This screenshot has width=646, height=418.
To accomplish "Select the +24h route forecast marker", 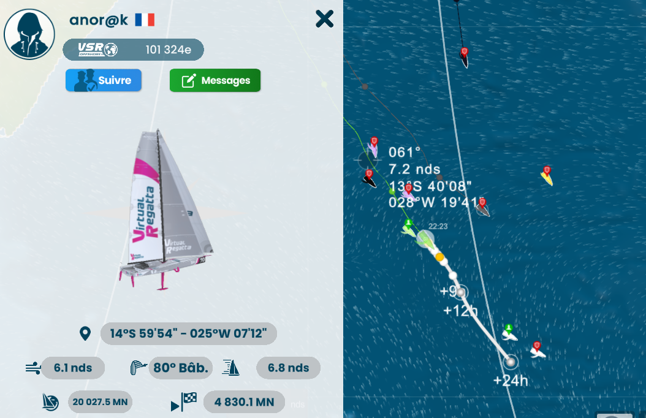I will click(511, 362).
